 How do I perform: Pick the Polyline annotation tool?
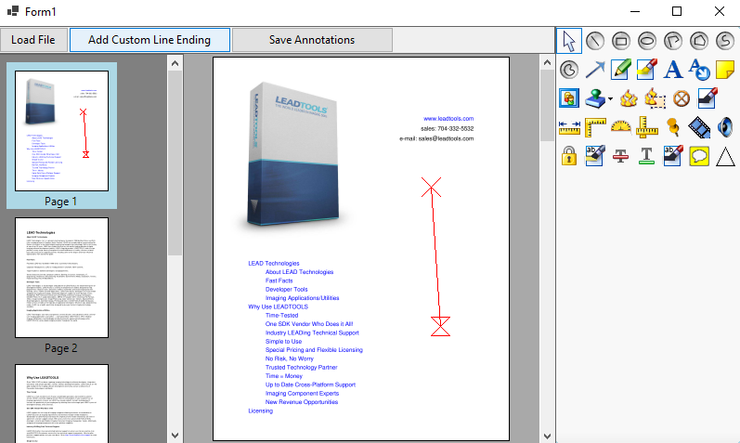(673, 41)
